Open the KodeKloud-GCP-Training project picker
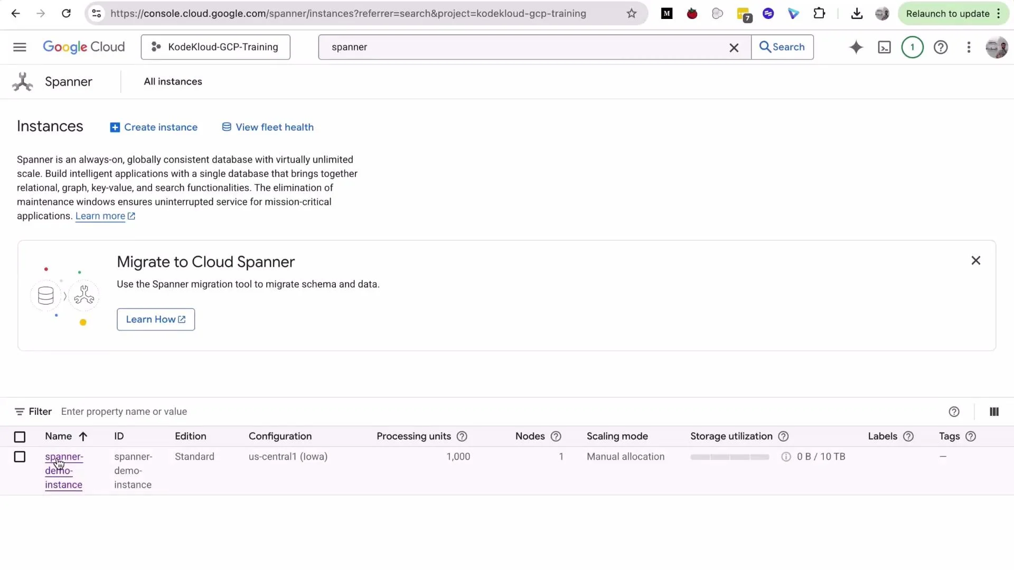Screen dimensions: 1014x570 pos(215,47)
